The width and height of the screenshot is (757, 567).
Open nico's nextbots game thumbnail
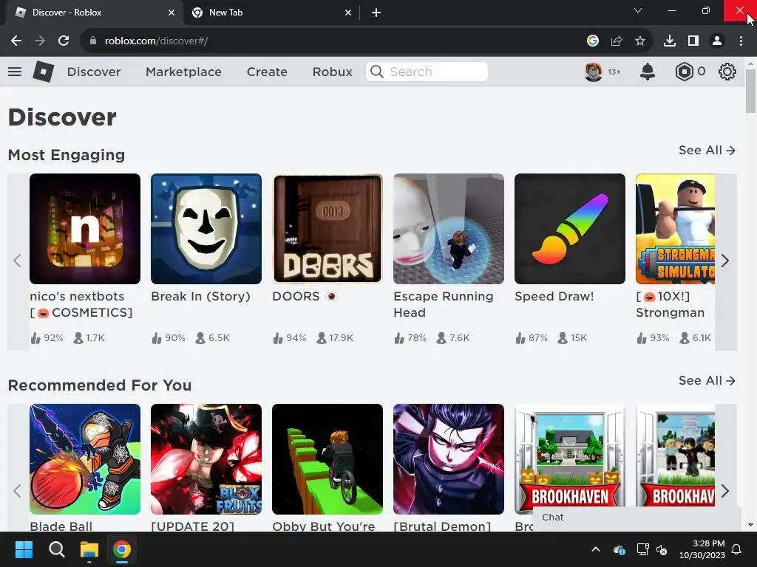[x=85, y=229]
